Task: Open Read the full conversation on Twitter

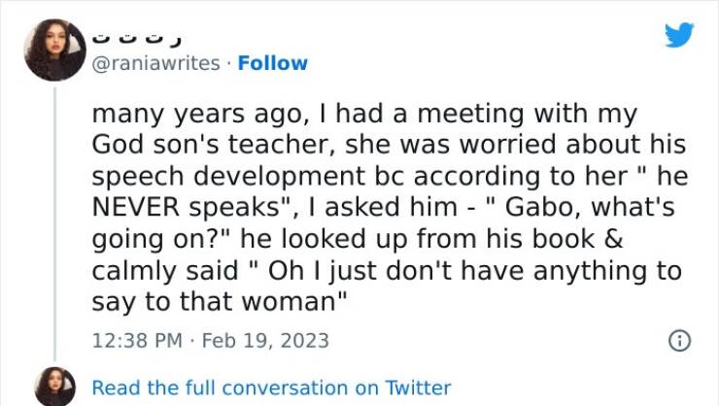Action: click(271, 388)
